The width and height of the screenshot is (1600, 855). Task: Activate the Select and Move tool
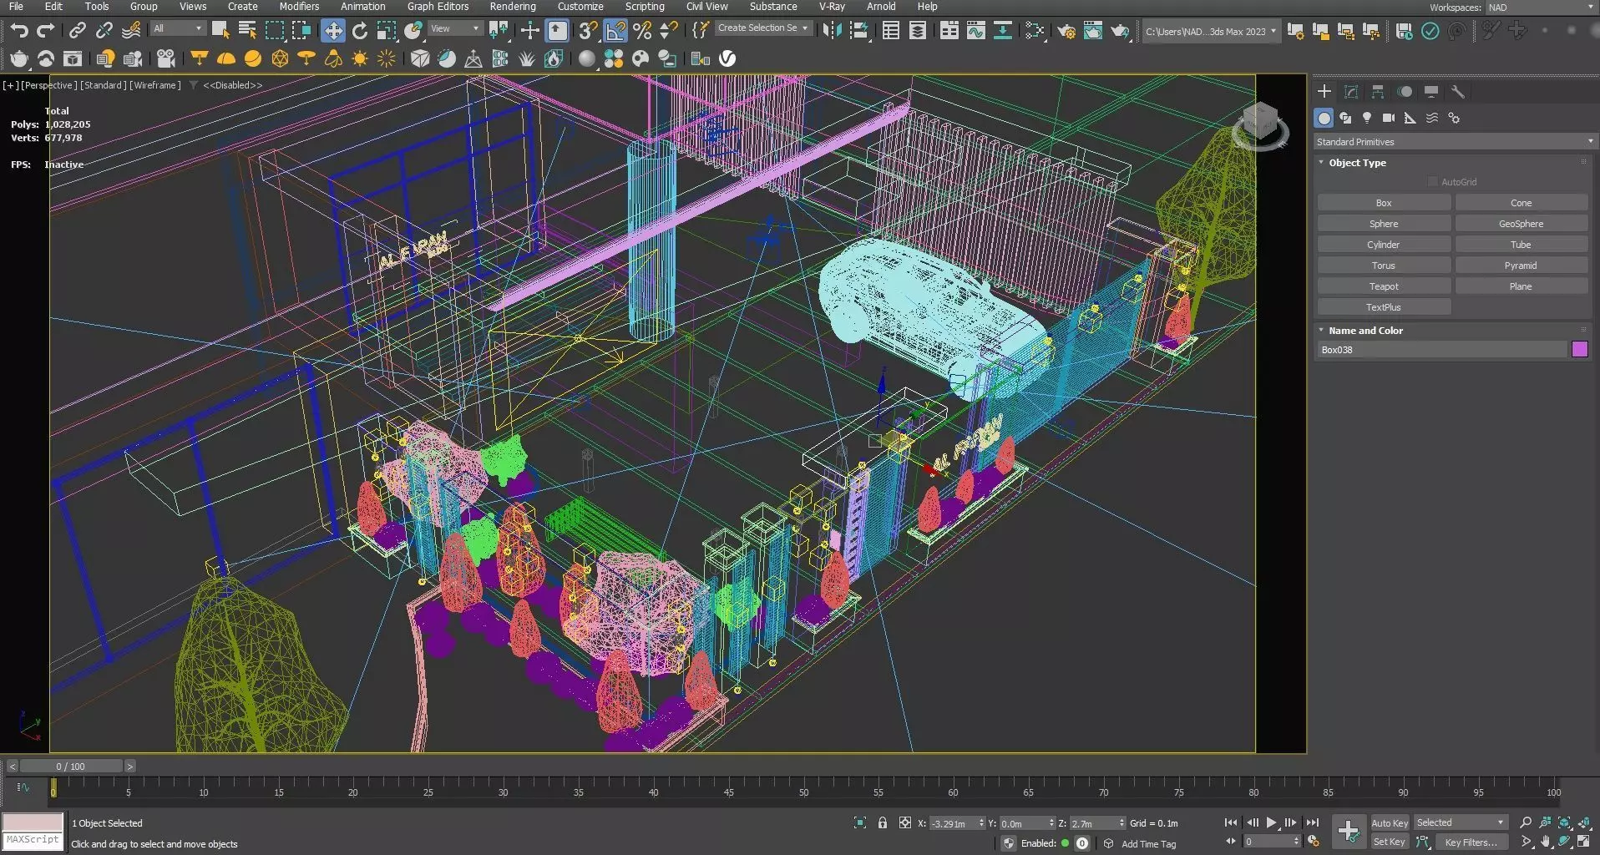333,31
